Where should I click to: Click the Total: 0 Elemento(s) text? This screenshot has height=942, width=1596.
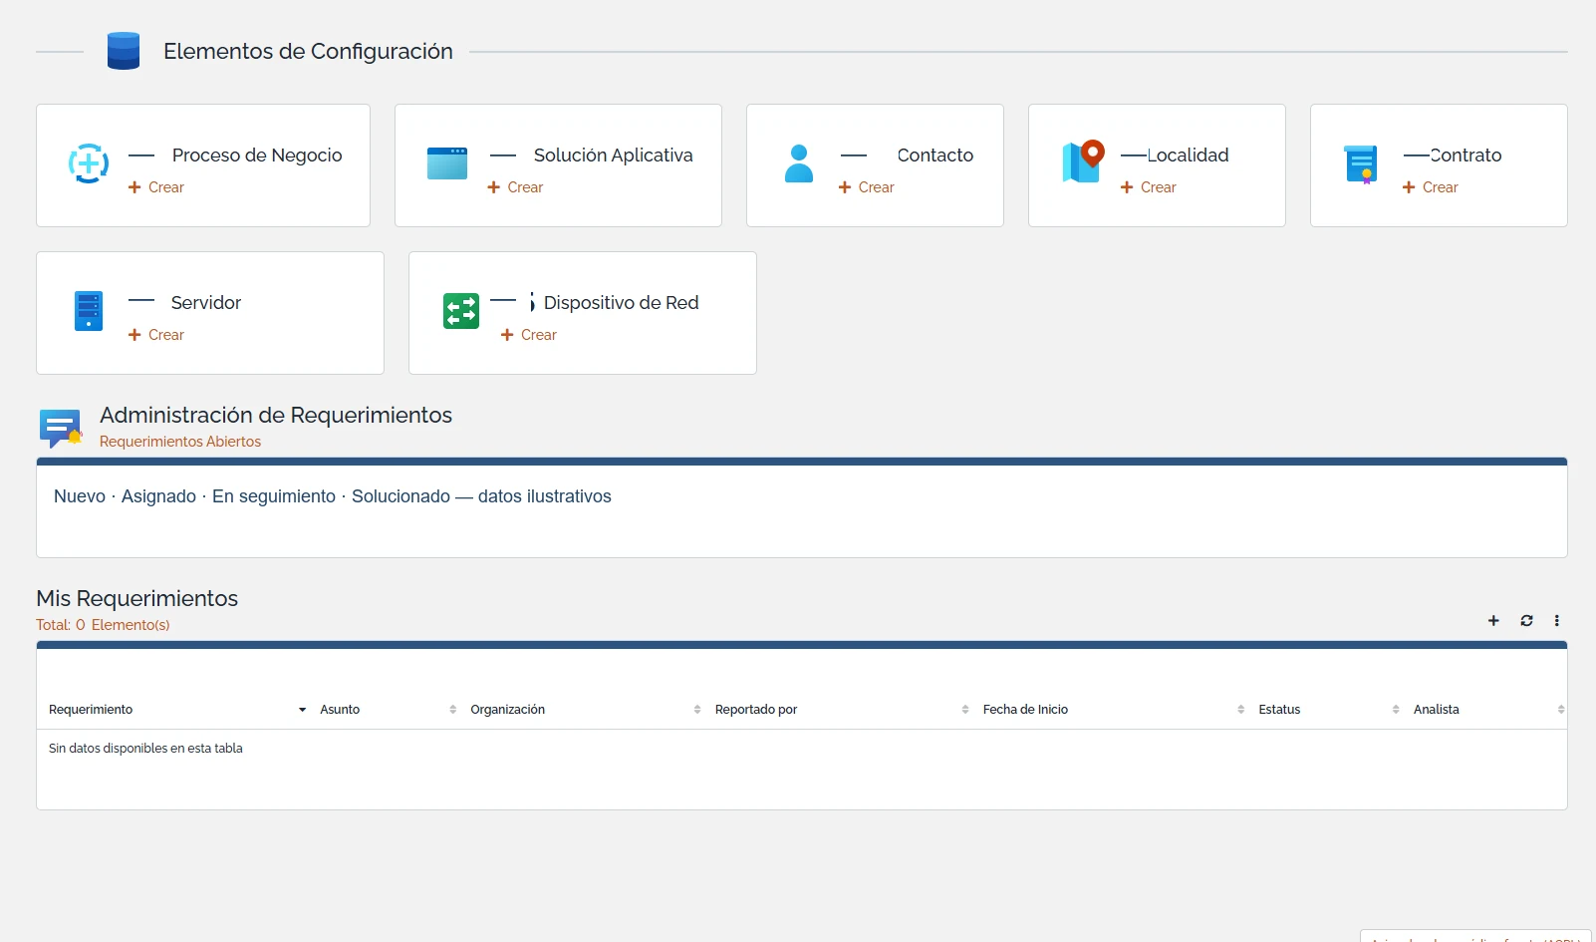click(103, 625)
